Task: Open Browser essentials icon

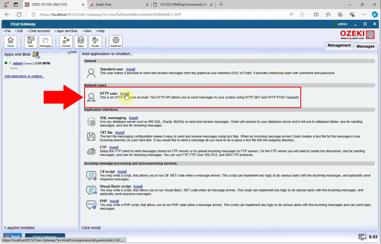Action: coord(352,14)
